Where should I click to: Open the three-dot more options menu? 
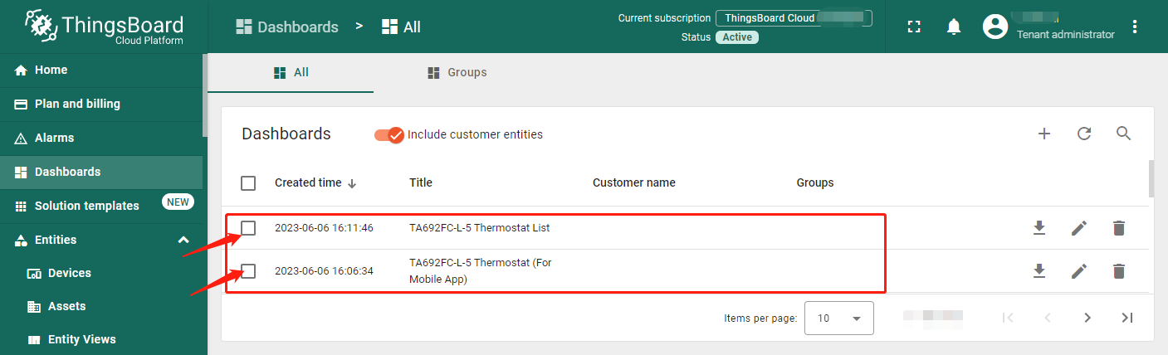point(1135,27)
